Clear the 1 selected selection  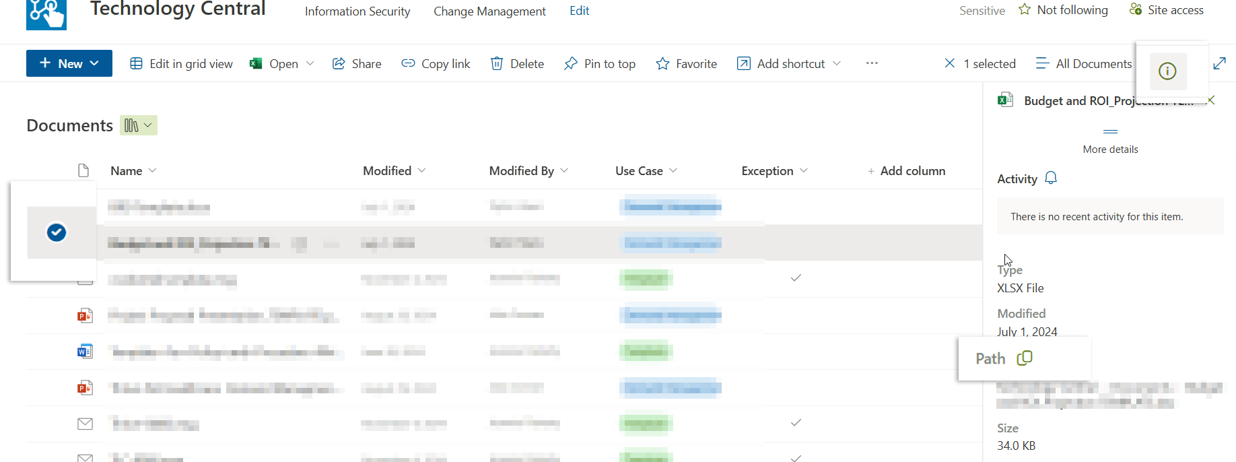coord(949,63)
